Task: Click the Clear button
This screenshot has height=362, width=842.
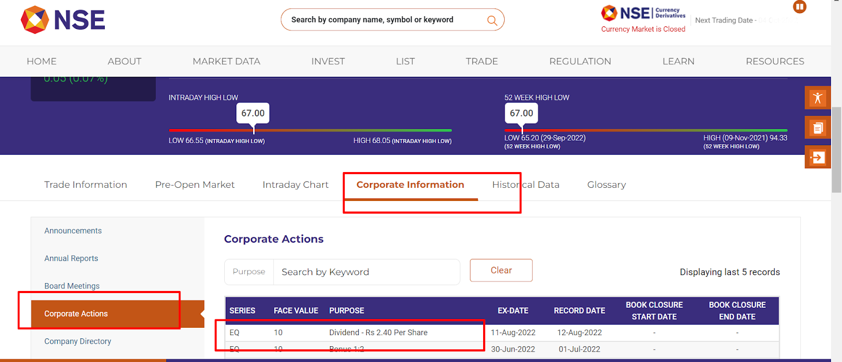Action: coord(501,270)
